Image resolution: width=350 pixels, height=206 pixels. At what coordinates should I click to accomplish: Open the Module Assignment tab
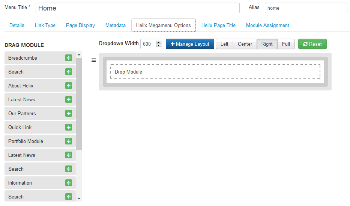pos(267,25)
